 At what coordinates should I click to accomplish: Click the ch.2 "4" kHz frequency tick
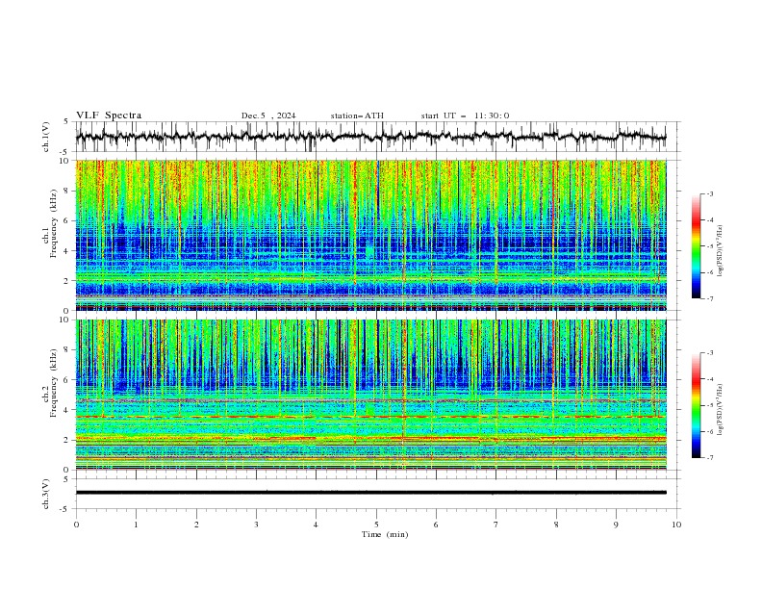(67, 410)
